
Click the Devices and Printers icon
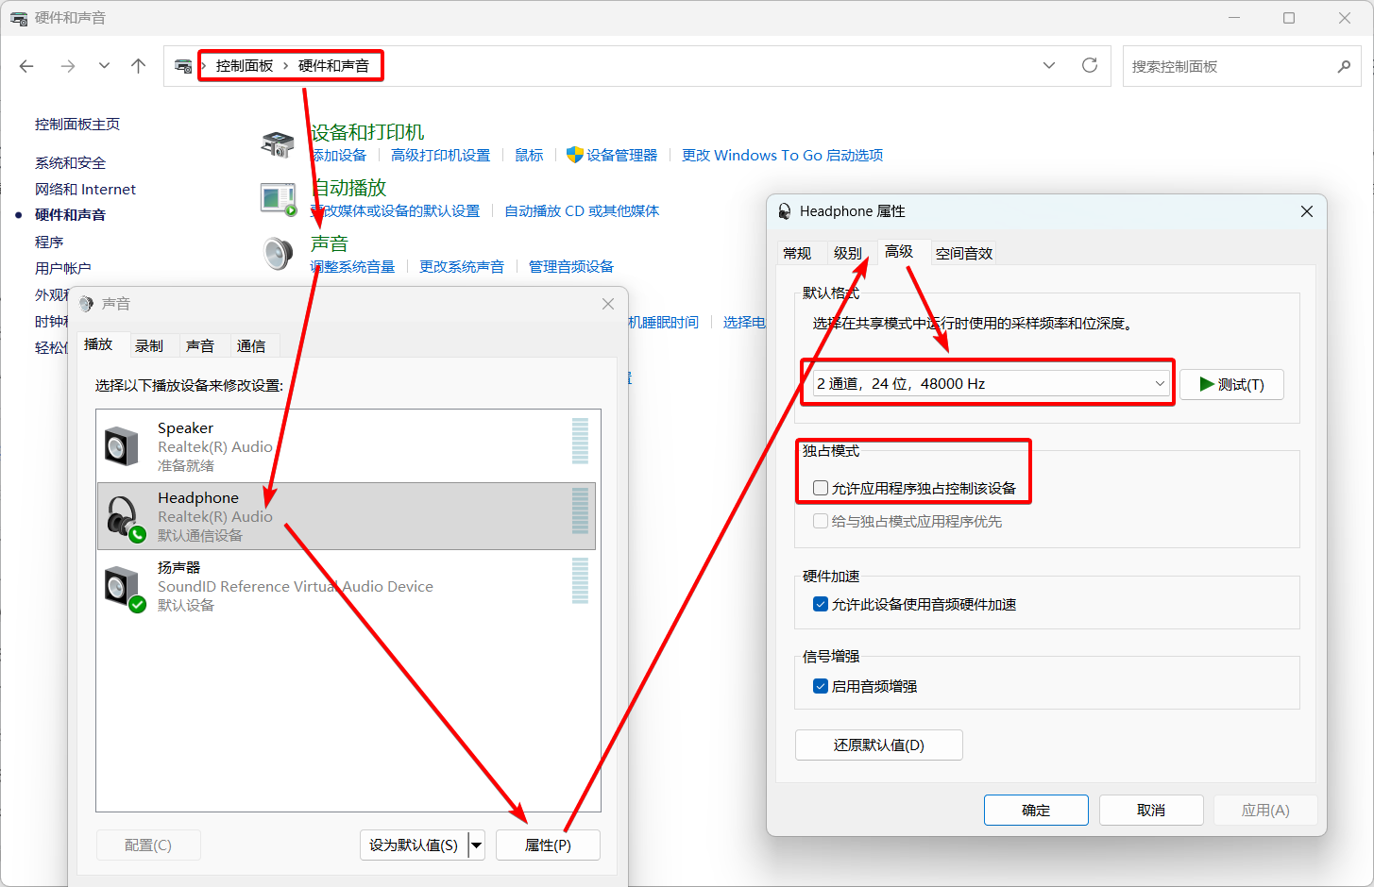(x=278, y=144)
